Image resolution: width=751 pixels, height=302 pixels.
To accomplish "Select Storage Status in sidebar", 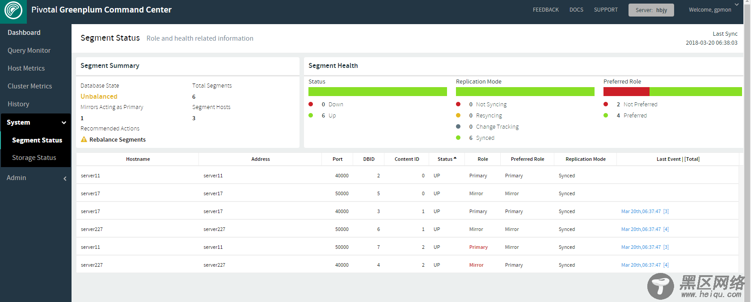I will click(x=34, y=158).
